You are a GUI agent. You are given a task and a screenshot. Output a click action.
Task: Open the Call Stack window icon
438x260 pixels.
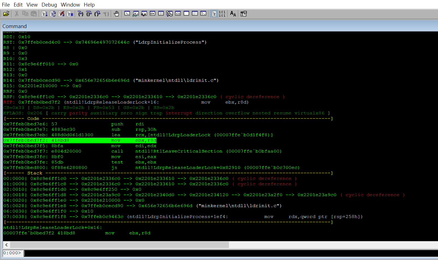169,14
